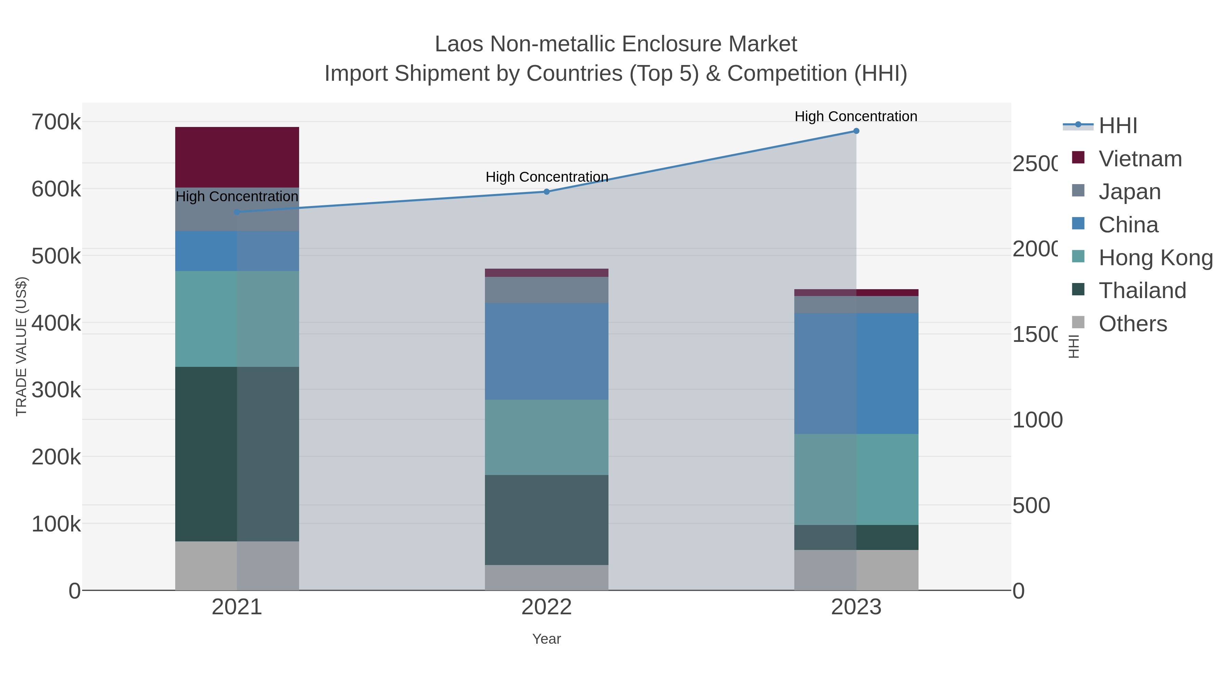The height and width of the screenshot is (693, 1232).
Task: Click the 2023 Hong Kong bar segment
Action: (x=856, y=480)
